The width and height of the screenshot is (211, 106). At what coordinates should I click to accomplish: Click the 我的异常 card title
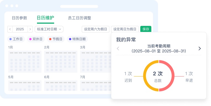coord(126,40)
